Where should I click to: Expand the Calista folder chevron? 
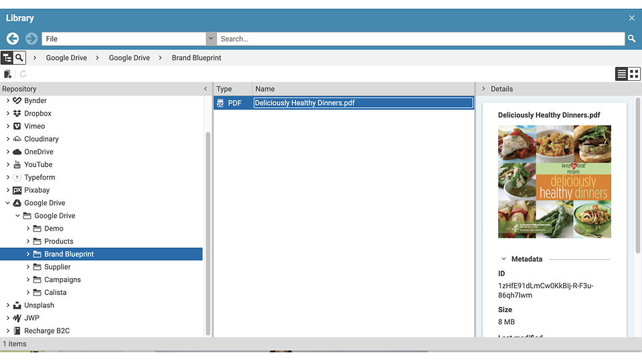click(28, 292)
